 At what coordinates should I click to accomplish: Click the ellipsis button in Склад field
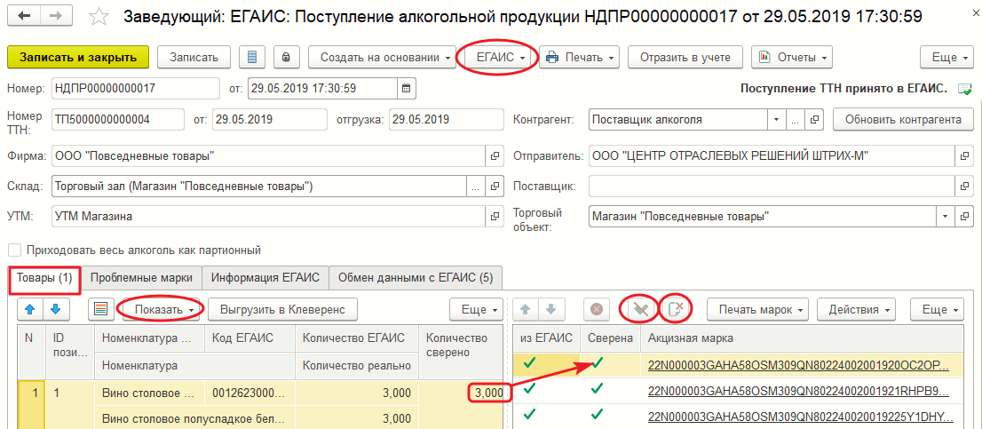coord(475,186)
